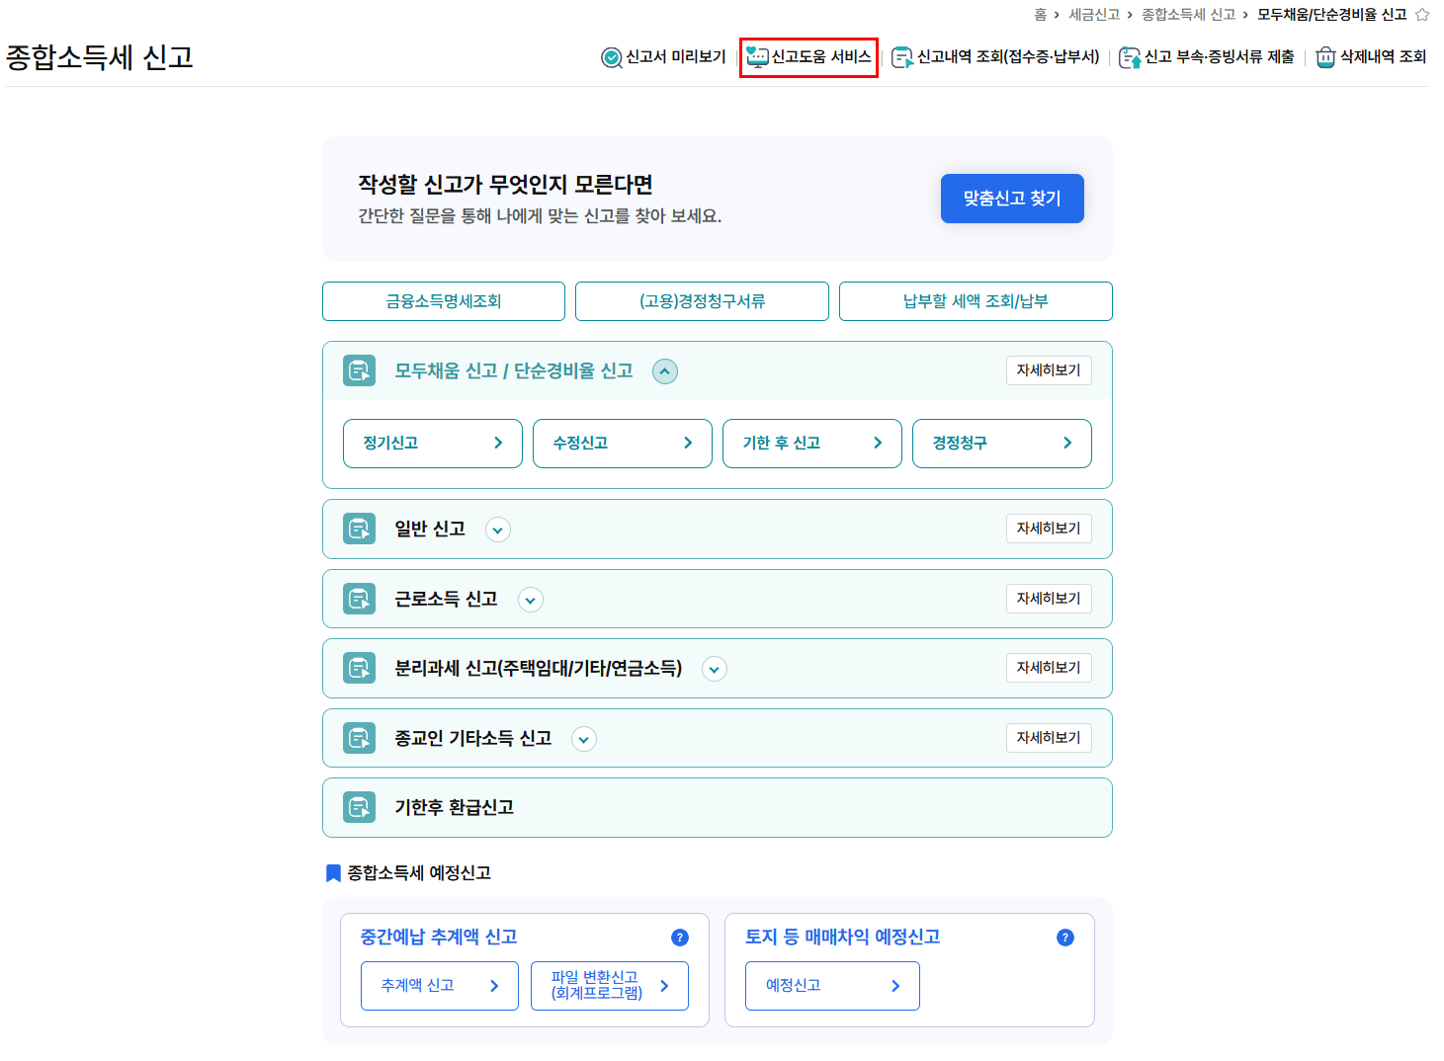The width and height of the screenshot is (1444, 1061).
Task: Click 자세히보기 for 근로소득 신고
Action: coord(1049,599)
